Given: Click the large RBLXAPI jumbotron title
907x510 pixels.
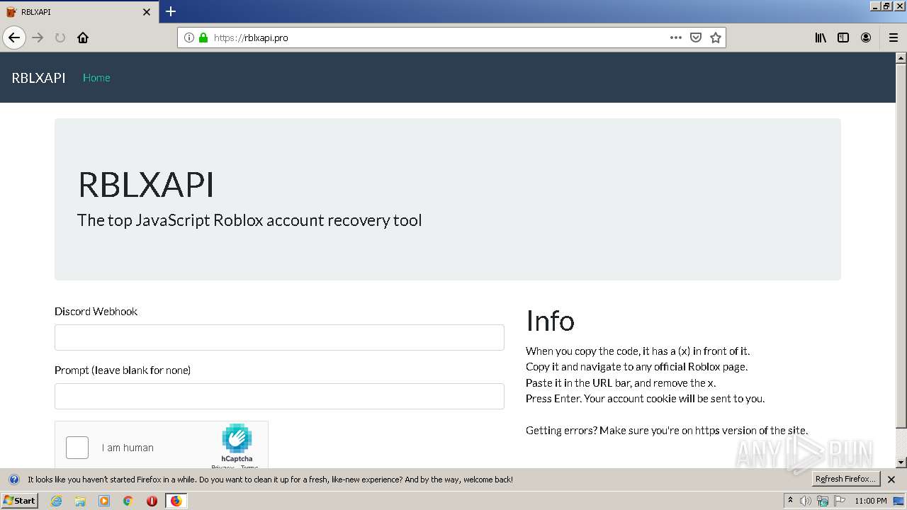Looking at the screenshot, I should (x=145, y=184).
